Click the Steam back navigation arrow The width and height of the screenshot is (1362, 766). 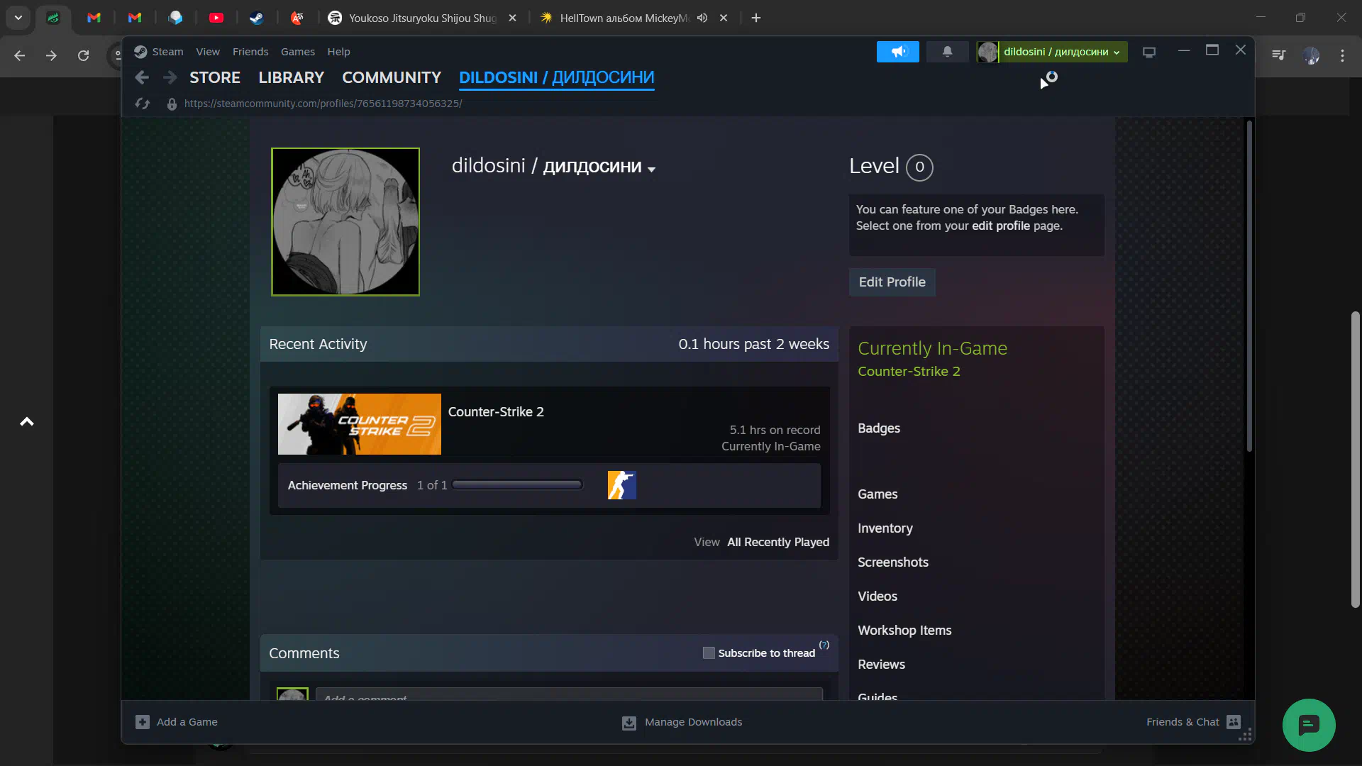(x=142, y=77)
